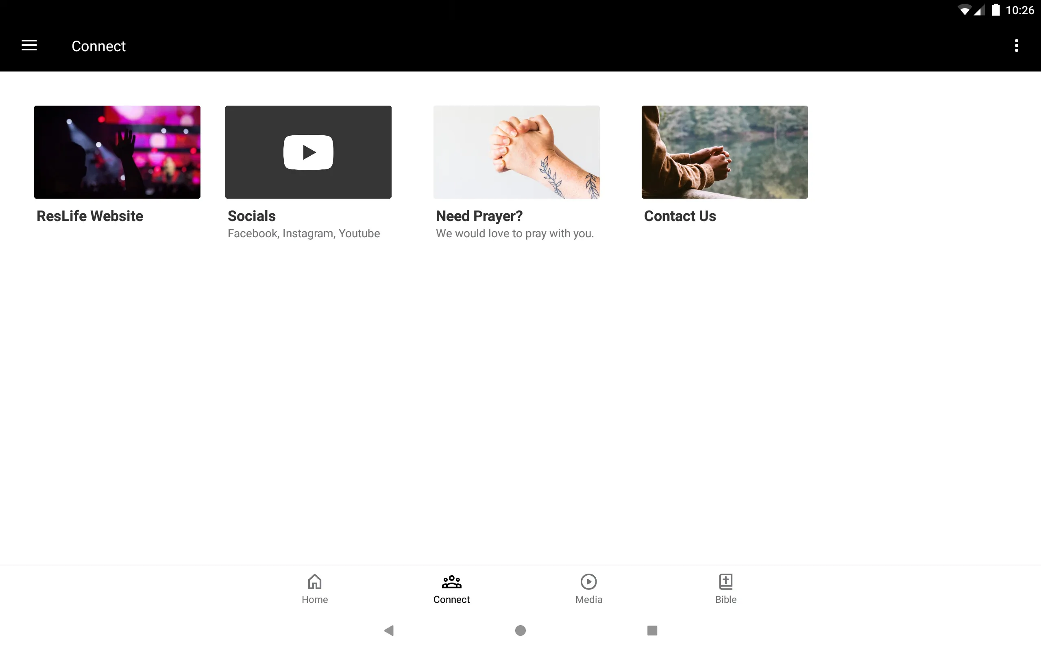Tap the Android back button
Viewport: 1041px width, 650px height.
click(x=389, y=630)
